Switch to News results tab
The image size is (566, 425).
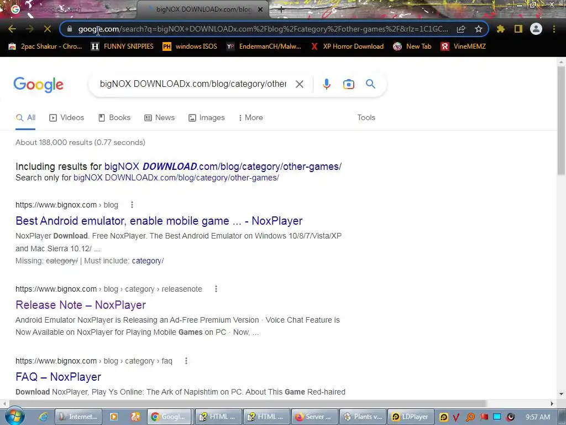coord(159,117)
